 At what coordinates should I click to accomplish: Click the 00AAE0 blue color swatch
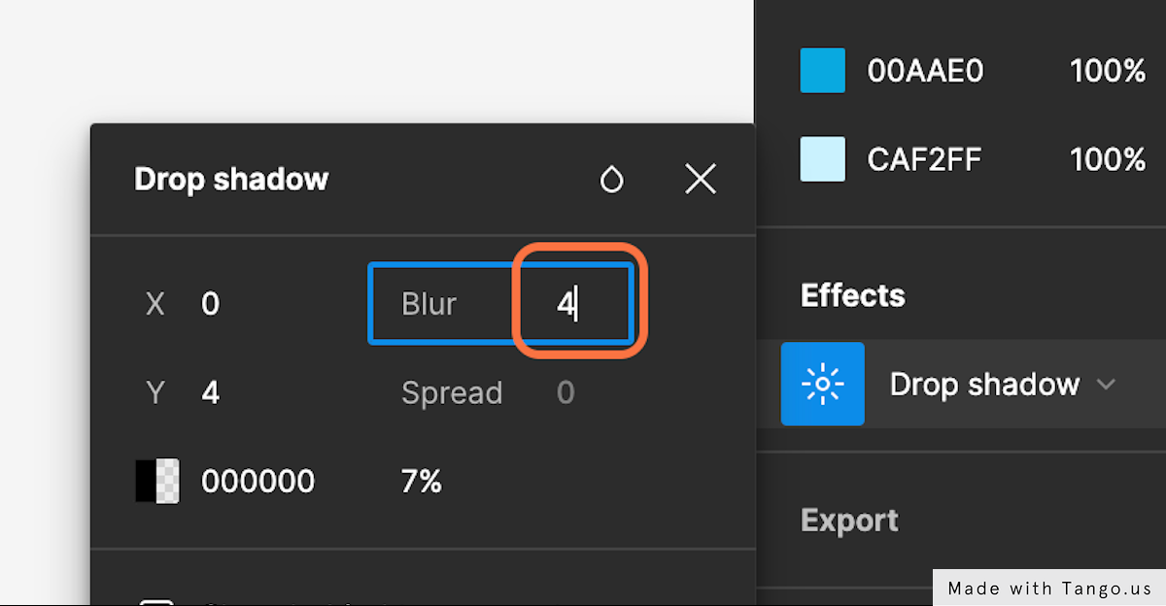tap(822, 71)
